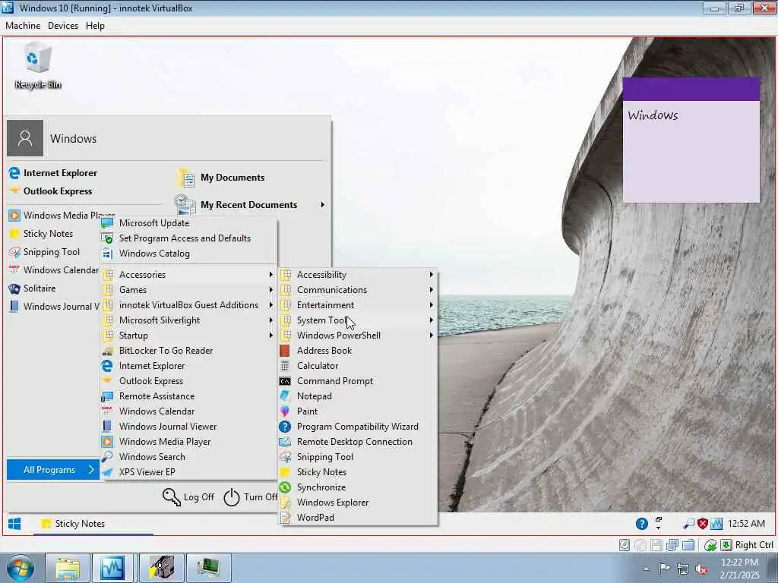778x583 pixels.
Task: Expand the Accessibility submenu
Action: [x=358, y=275]
